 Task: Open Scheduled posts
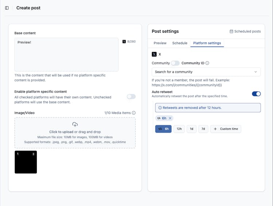[x=245, y=32]
